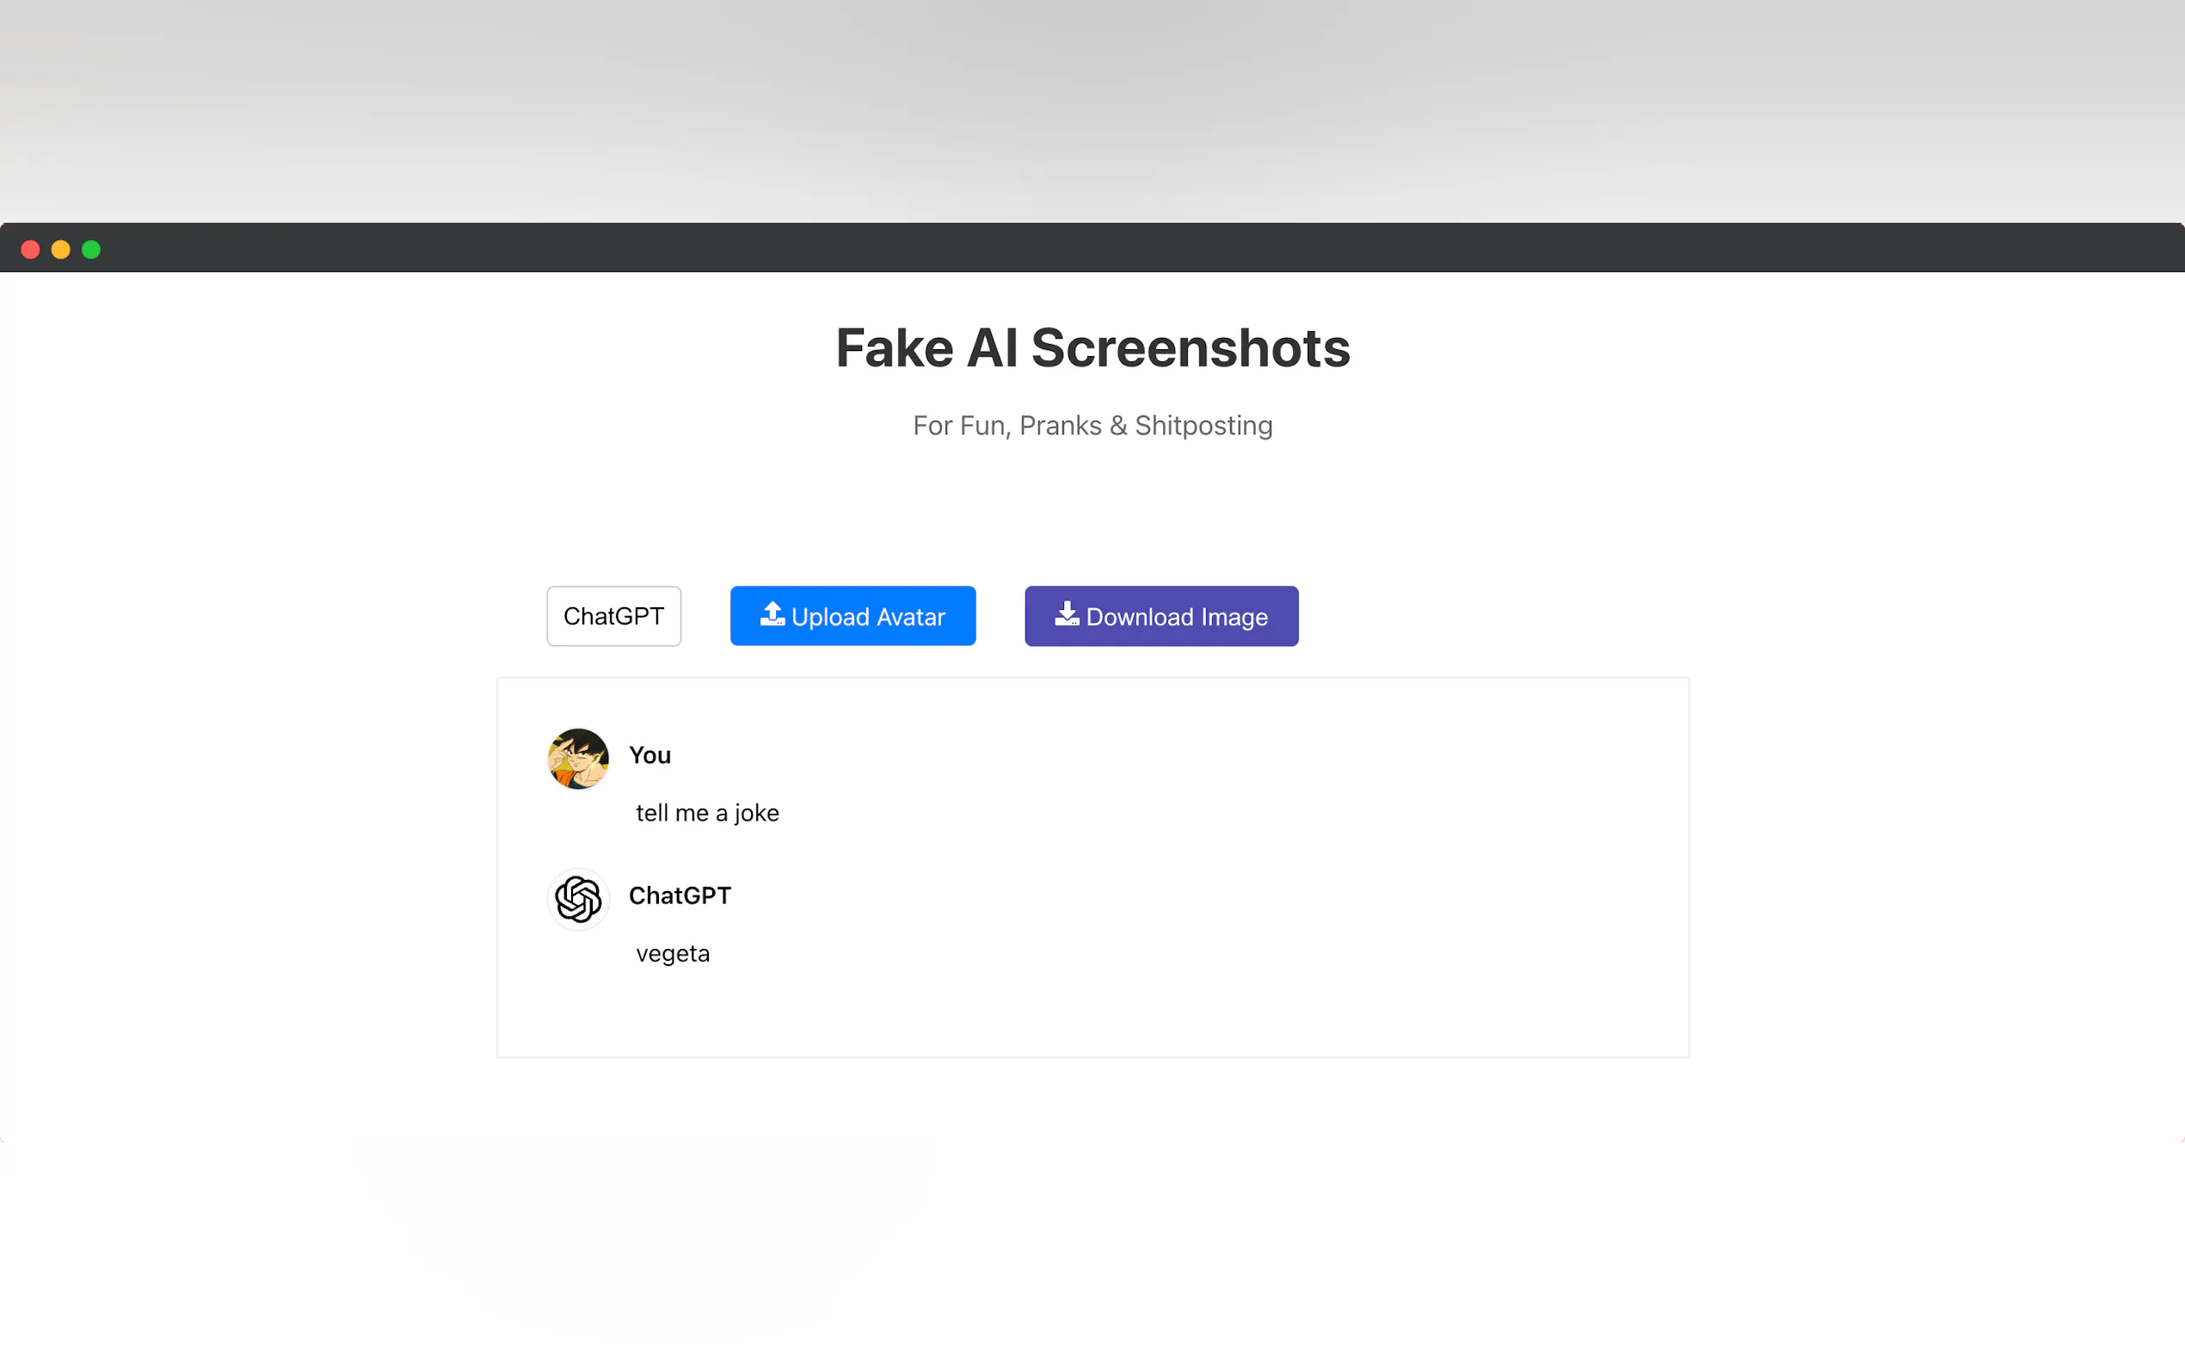2185x1366 pixels.
Task: Click the yellow minimize window dot
Action: pos(60,249)
